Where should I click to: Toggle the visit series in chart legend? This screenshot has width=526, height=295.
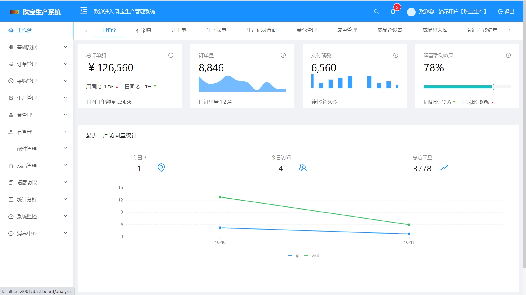[312, 256]
